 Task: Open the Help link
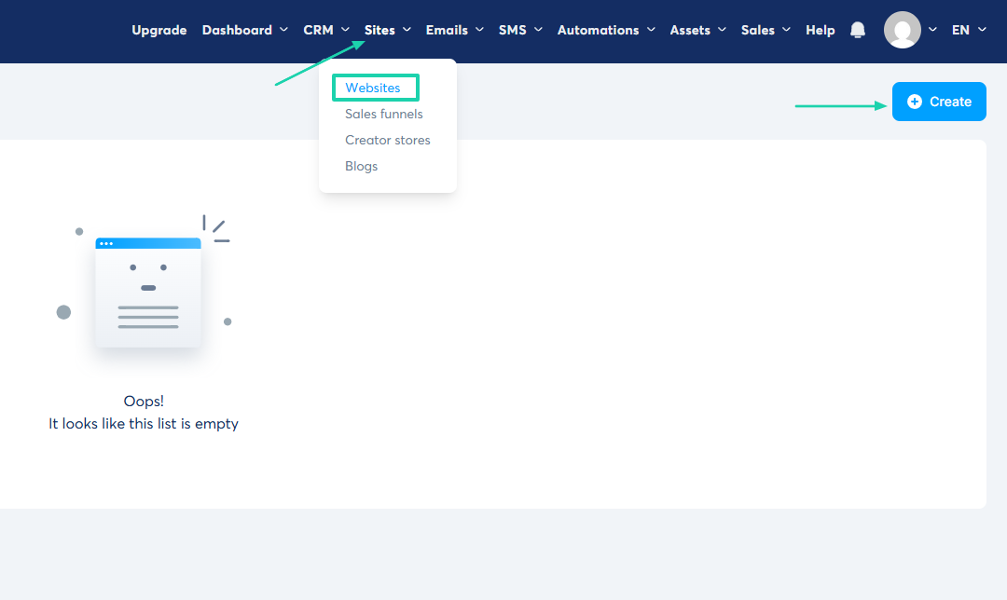821,30
